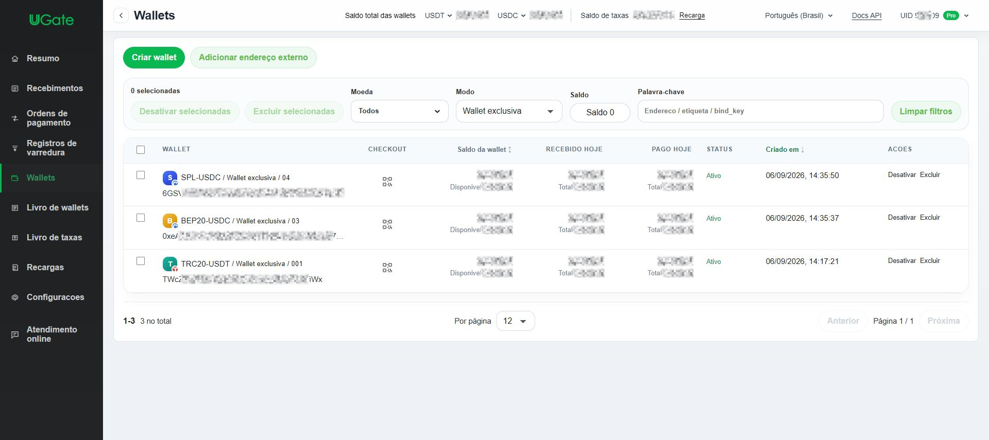Click the Livro de wallets icon
The image size is (989, 440).
click(15, 208)
